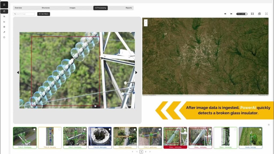Switch to the Structures tab
Screen dimensions: 274x154
point(45,8)
